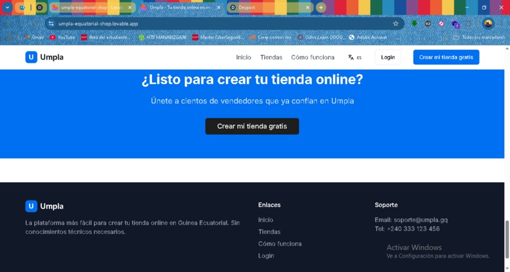The height and width of the screenshot is (272, 510).
Task: Close the Umpla - Tu tienda online tab
Action: pyautogui.click(x=218, y=7)
